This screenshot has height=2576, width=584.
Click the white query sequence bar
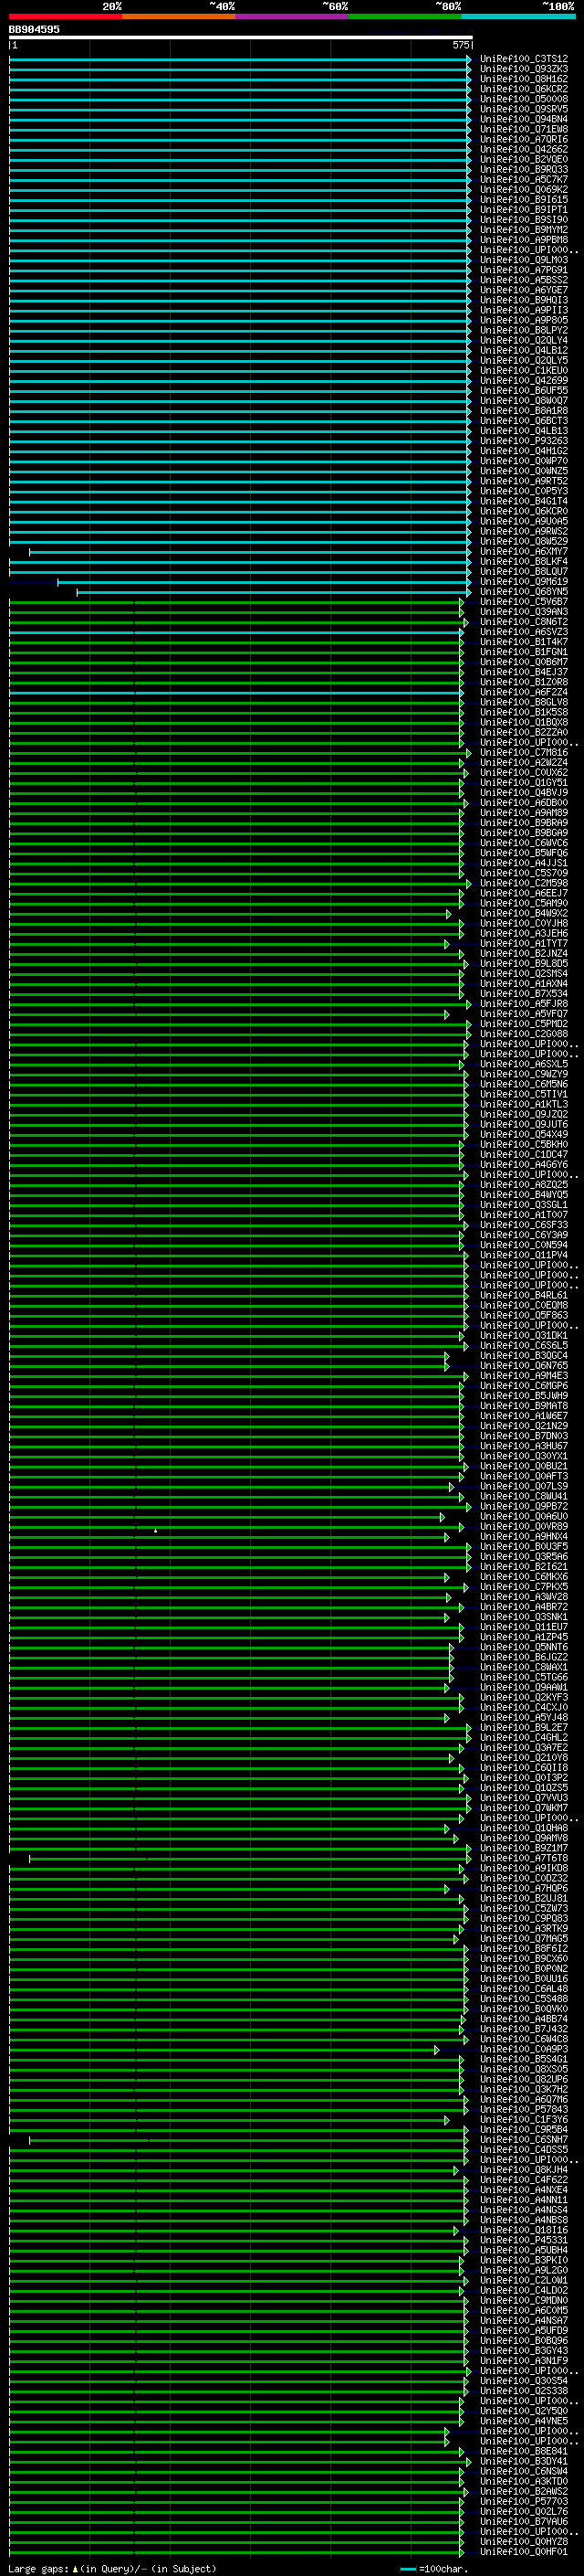[x=241, y=37]
